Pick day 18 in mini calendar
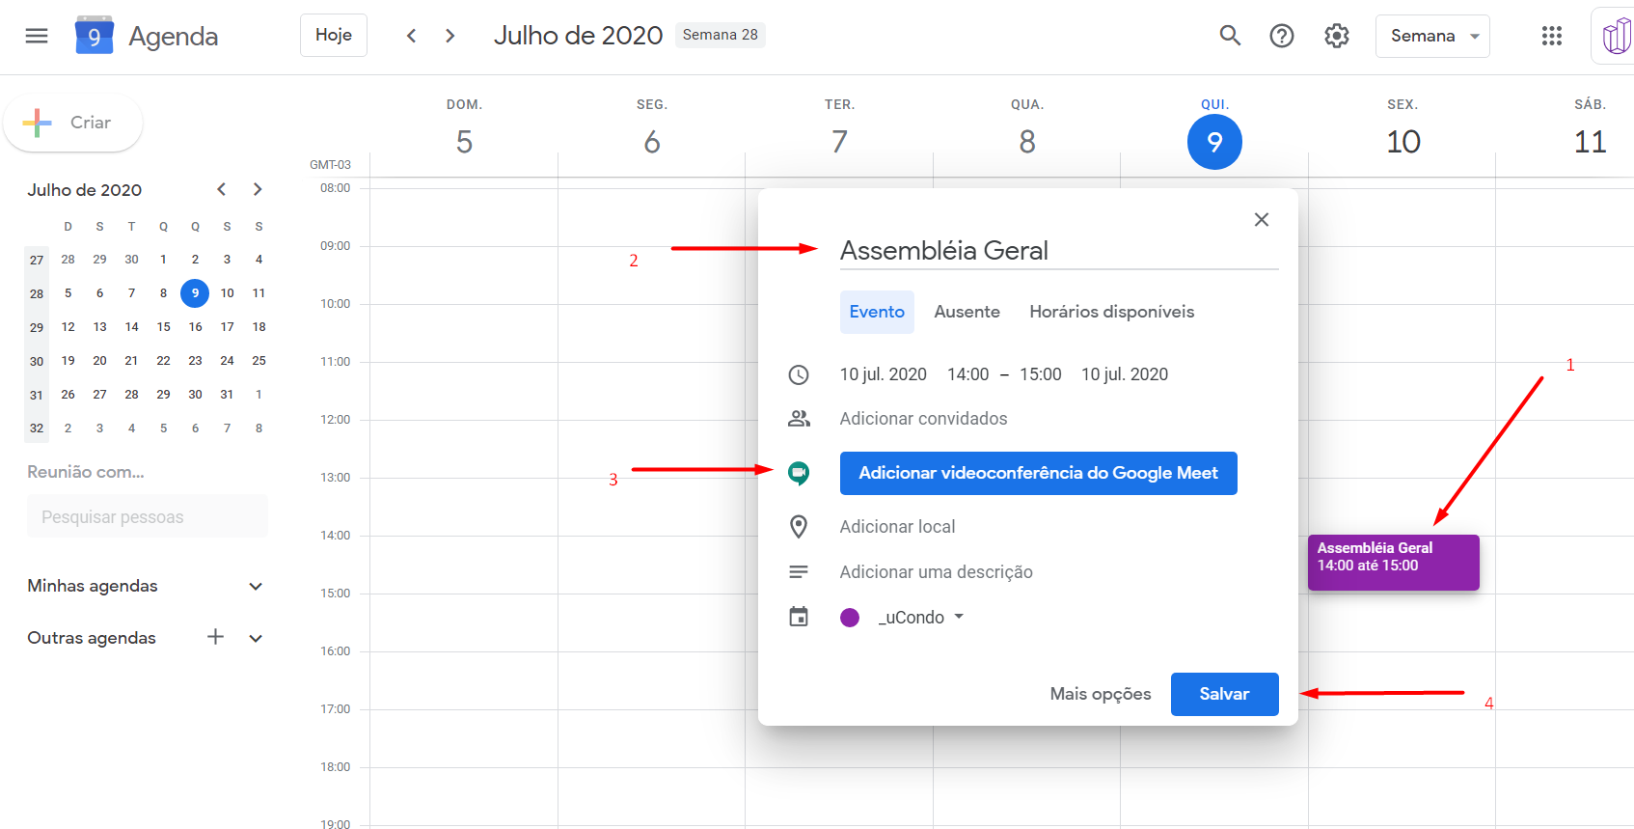Screen dimensions: 1634x829 pyautogui.click(x=259, y=327)
